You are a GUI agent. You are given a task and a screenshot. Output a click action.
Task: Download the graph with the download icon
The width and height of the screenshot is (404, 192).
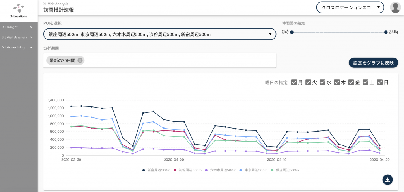(387, 179)
